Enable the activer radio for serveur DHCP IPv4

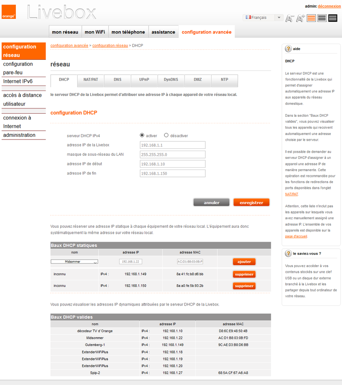[x=142, y=135]
